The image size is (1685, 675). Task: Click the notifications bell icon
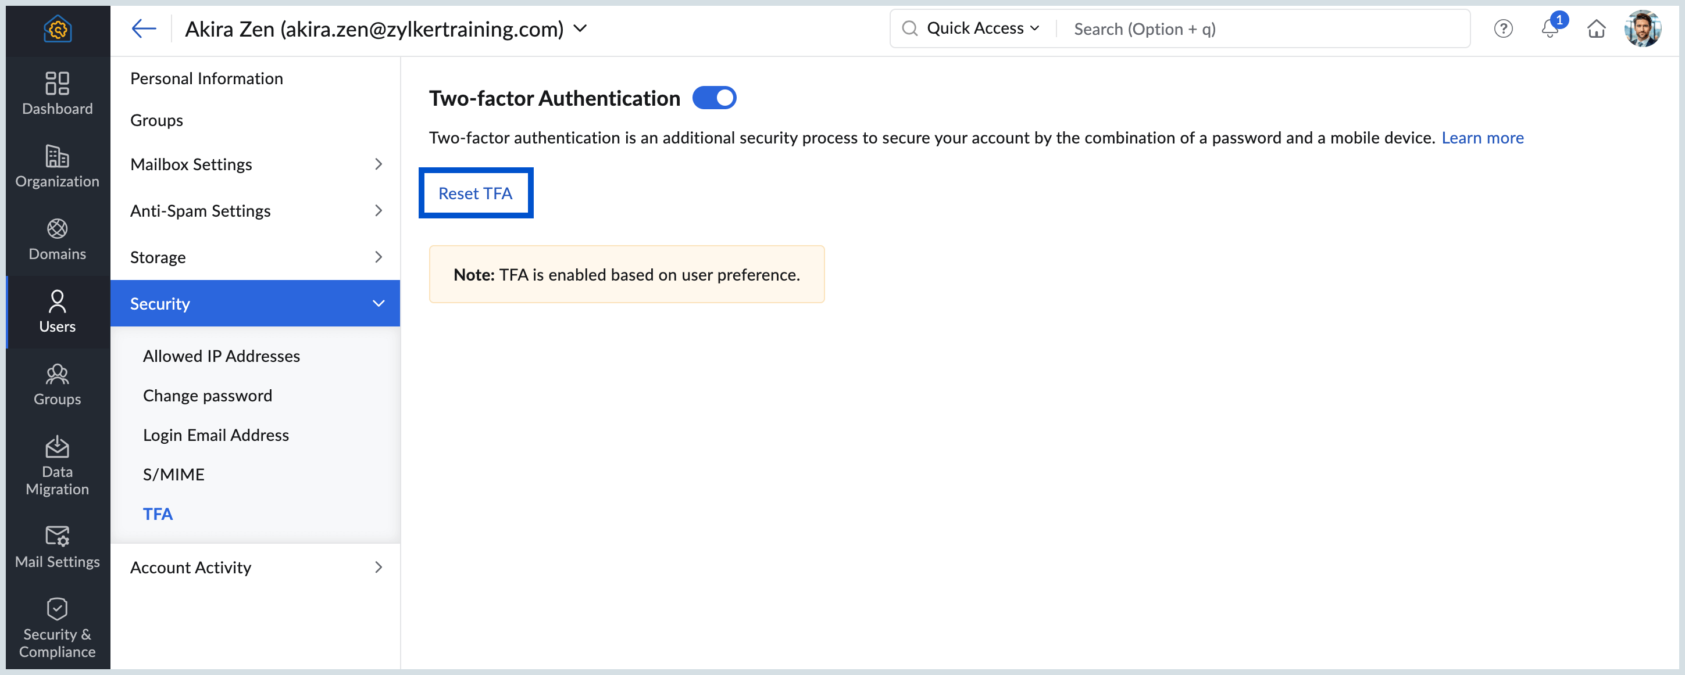tap(1549, 28)
